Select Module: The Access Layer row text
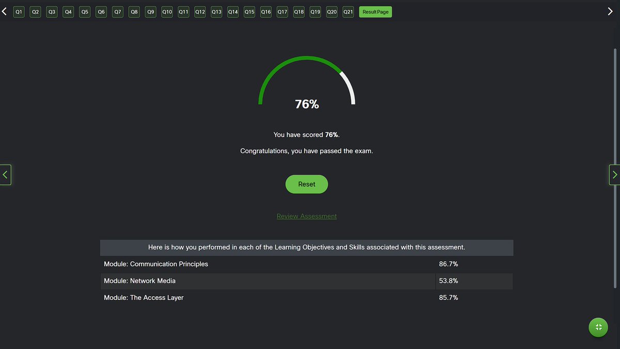Viewport: 620px width, 349px height. (x=144, y=297)
